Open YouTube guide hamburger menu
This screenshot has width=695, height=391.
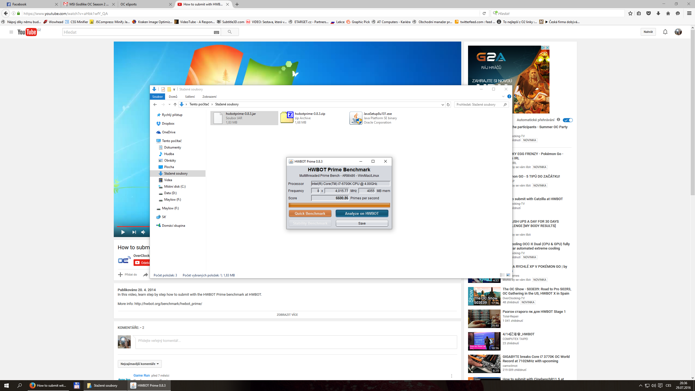(x=11, y=32)
